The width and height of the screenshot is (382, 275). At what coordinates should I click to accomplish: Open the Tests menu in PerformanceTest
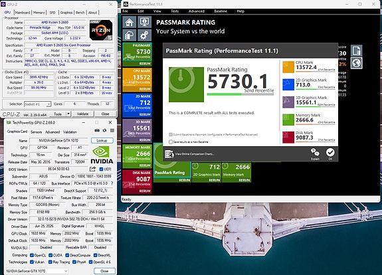coord(175,11)
